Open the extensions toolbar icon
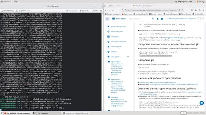The width and height of the screenshot is (206, 115). click(200, 10)
